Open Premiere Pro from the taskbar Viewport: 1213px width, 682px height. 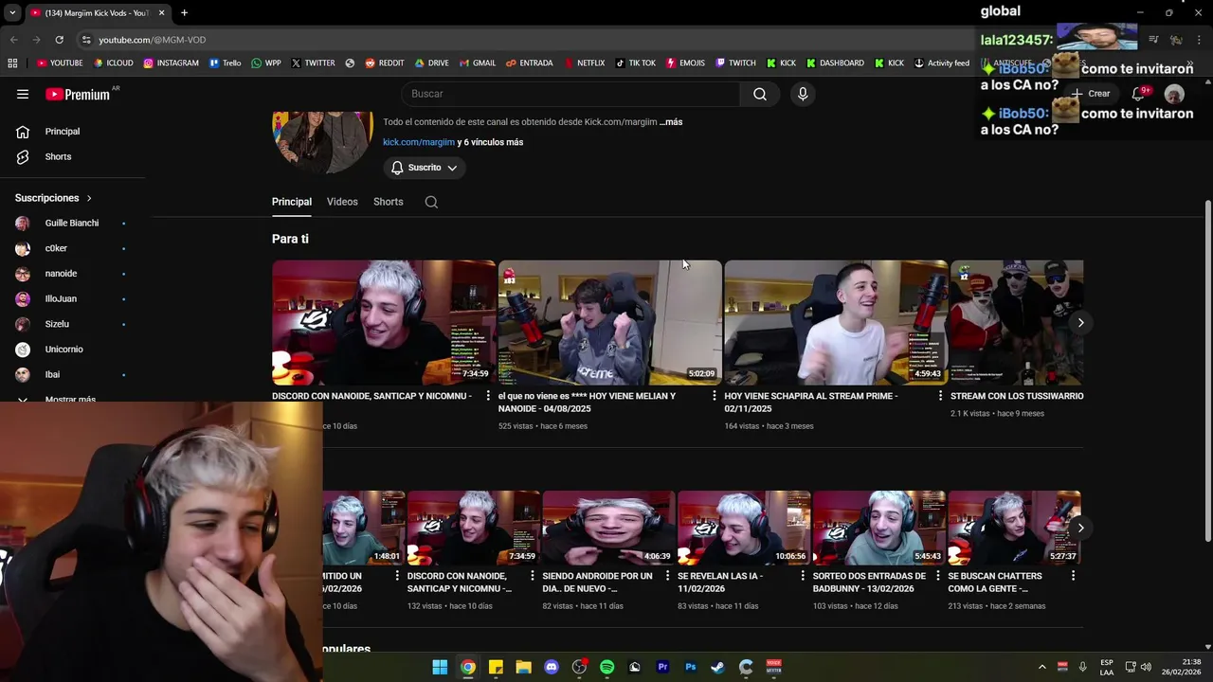[x=662, y=667]
